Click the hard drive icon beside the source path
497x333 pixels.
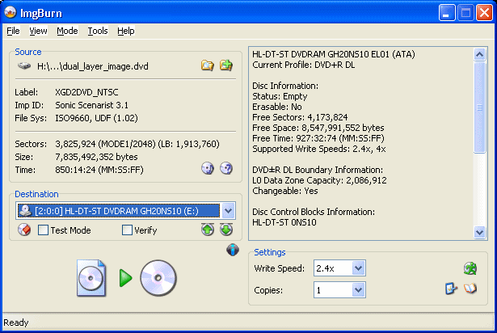[24, 66]
